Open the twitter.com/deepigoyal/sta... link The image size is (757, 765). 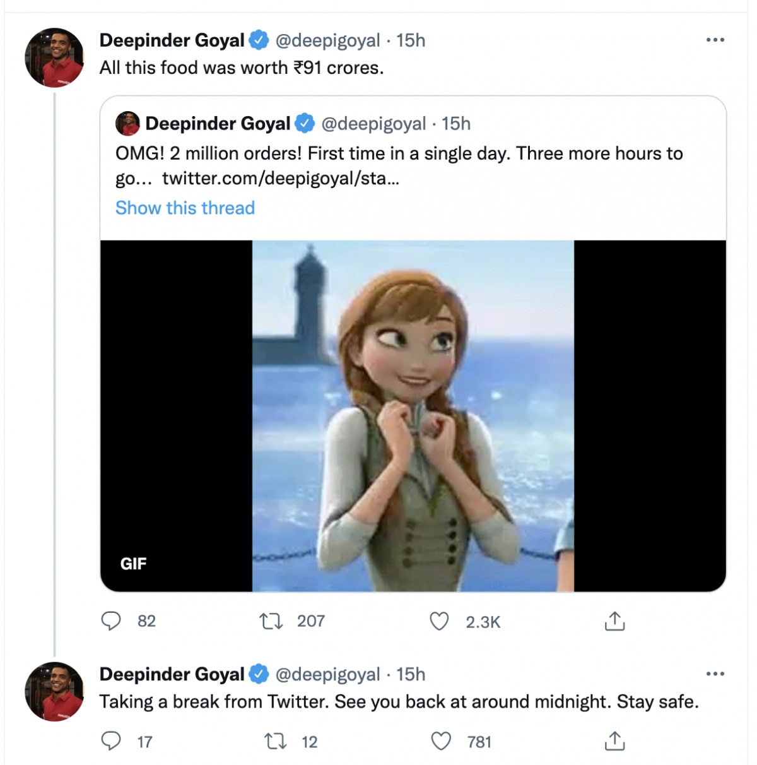[x=281, y=179]
